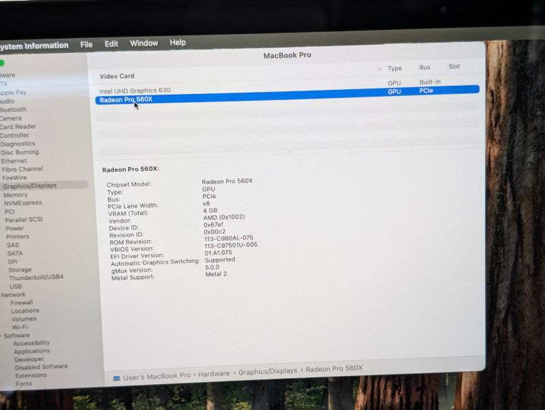The image size is (545, 410).
Task: Select Bluetooth in sidebar
Action: pos(14,110)
